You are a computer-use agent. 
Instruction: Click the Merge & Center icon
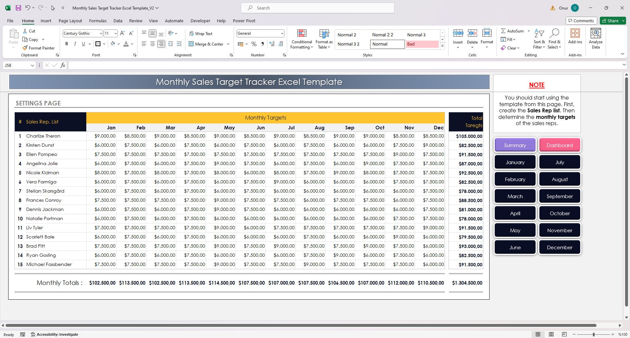[191, 44]
